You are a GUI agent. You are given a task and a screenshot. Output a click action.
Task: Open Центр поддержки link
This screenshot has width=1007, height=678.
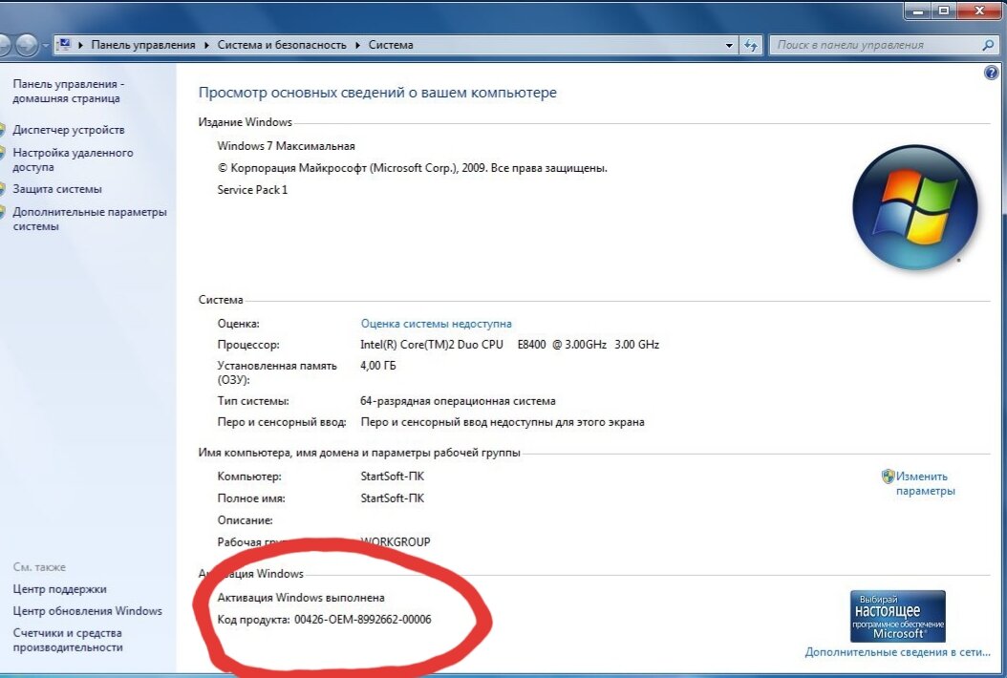(60, 589)
